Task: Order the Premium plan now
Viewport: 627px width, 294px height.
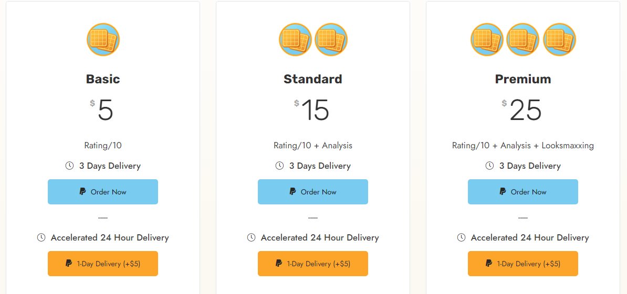Action: [523, 192]
